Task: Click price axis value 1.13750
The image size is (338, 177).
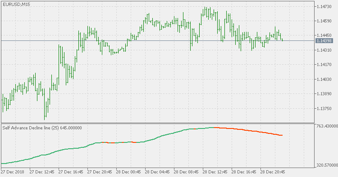Action: click(x=324, y=108)
